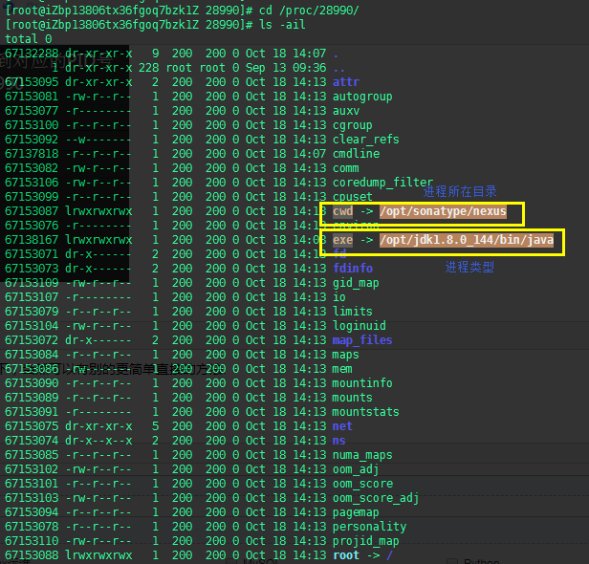Select the coredump_filter file name
Screen dimensions: 589x564
(x=382, y=183)
